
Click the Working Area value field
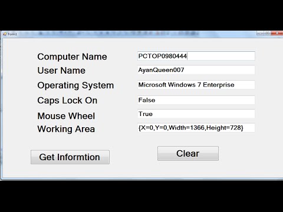(x=196, y=128)
